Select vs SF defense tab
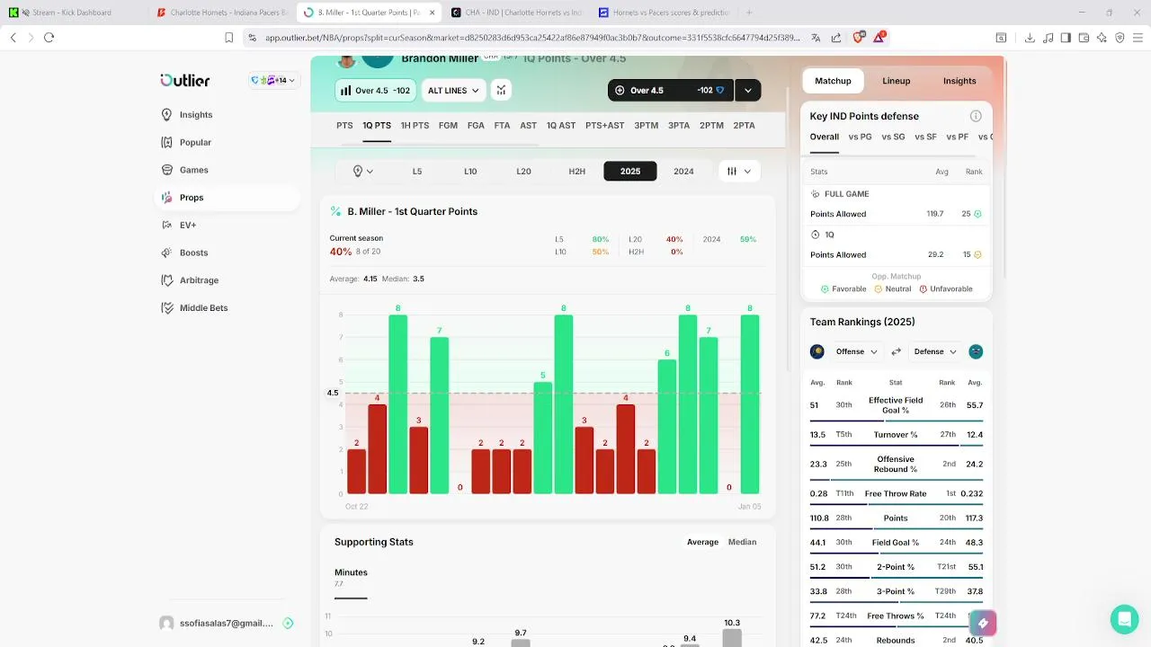Image resolution: width=1151 pixels, height=647 pixels. click(x=925, y=137)
